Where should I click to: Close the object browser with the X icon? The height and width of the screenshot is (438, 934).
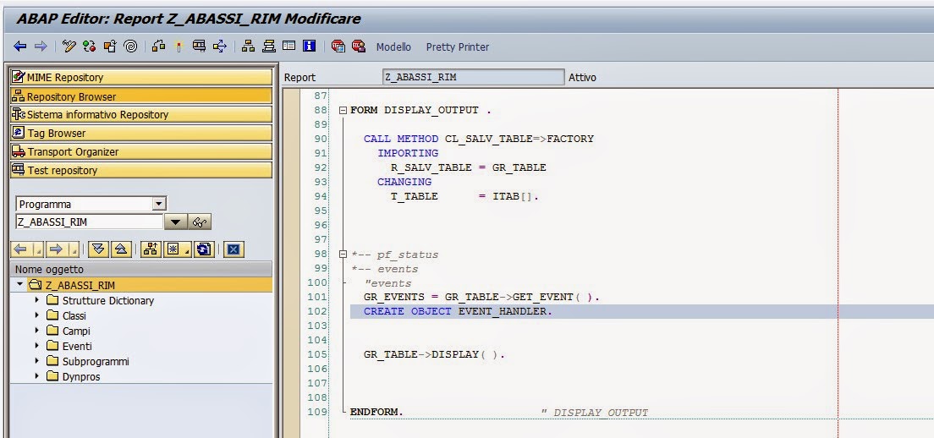(x=233, y=249)
